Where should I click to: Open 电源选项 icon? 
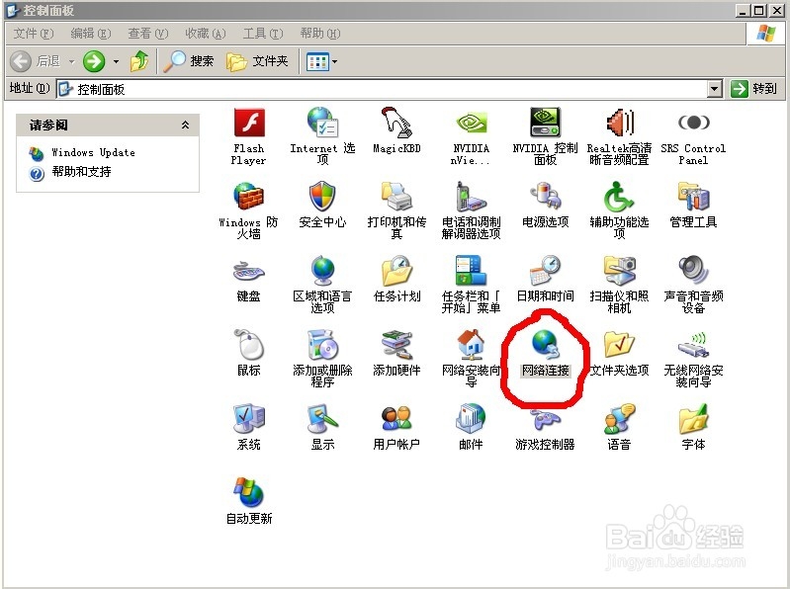pyautogui.click(x=545, y=197)
